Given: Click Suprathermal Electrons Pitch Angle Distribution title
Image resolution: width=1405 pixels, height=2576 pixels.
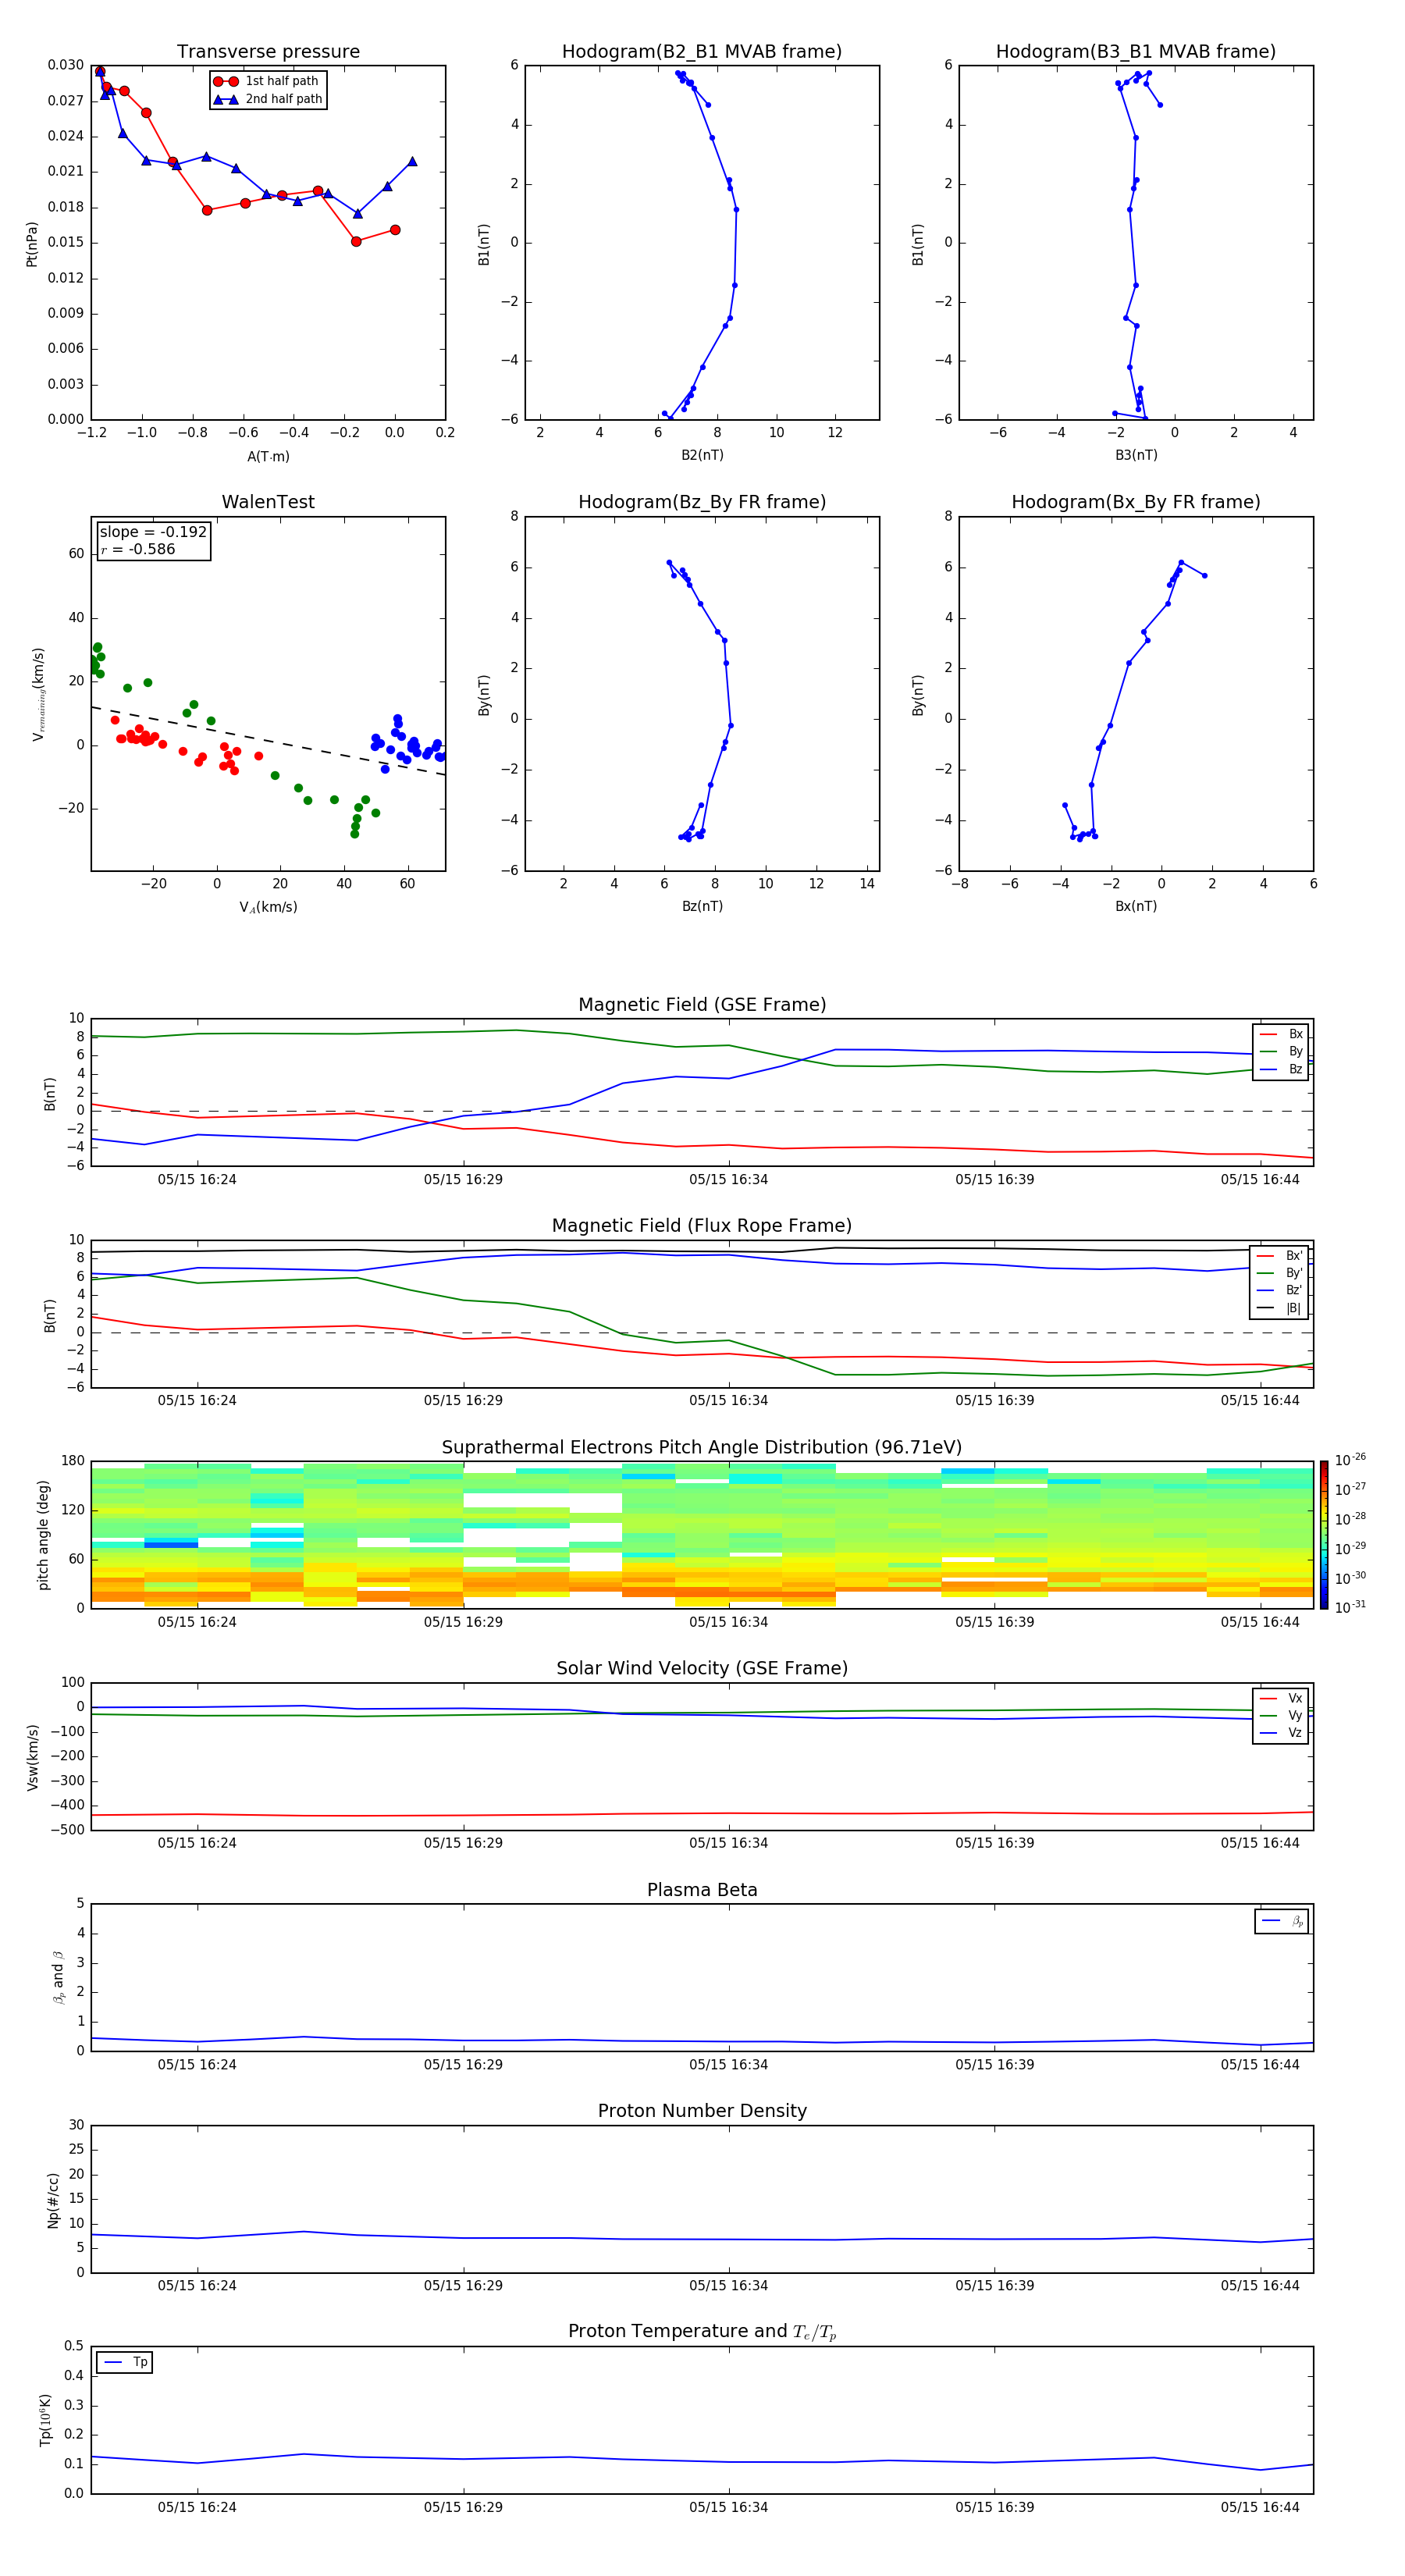Looking at the screenshot, I should [x=702, y=1448].
